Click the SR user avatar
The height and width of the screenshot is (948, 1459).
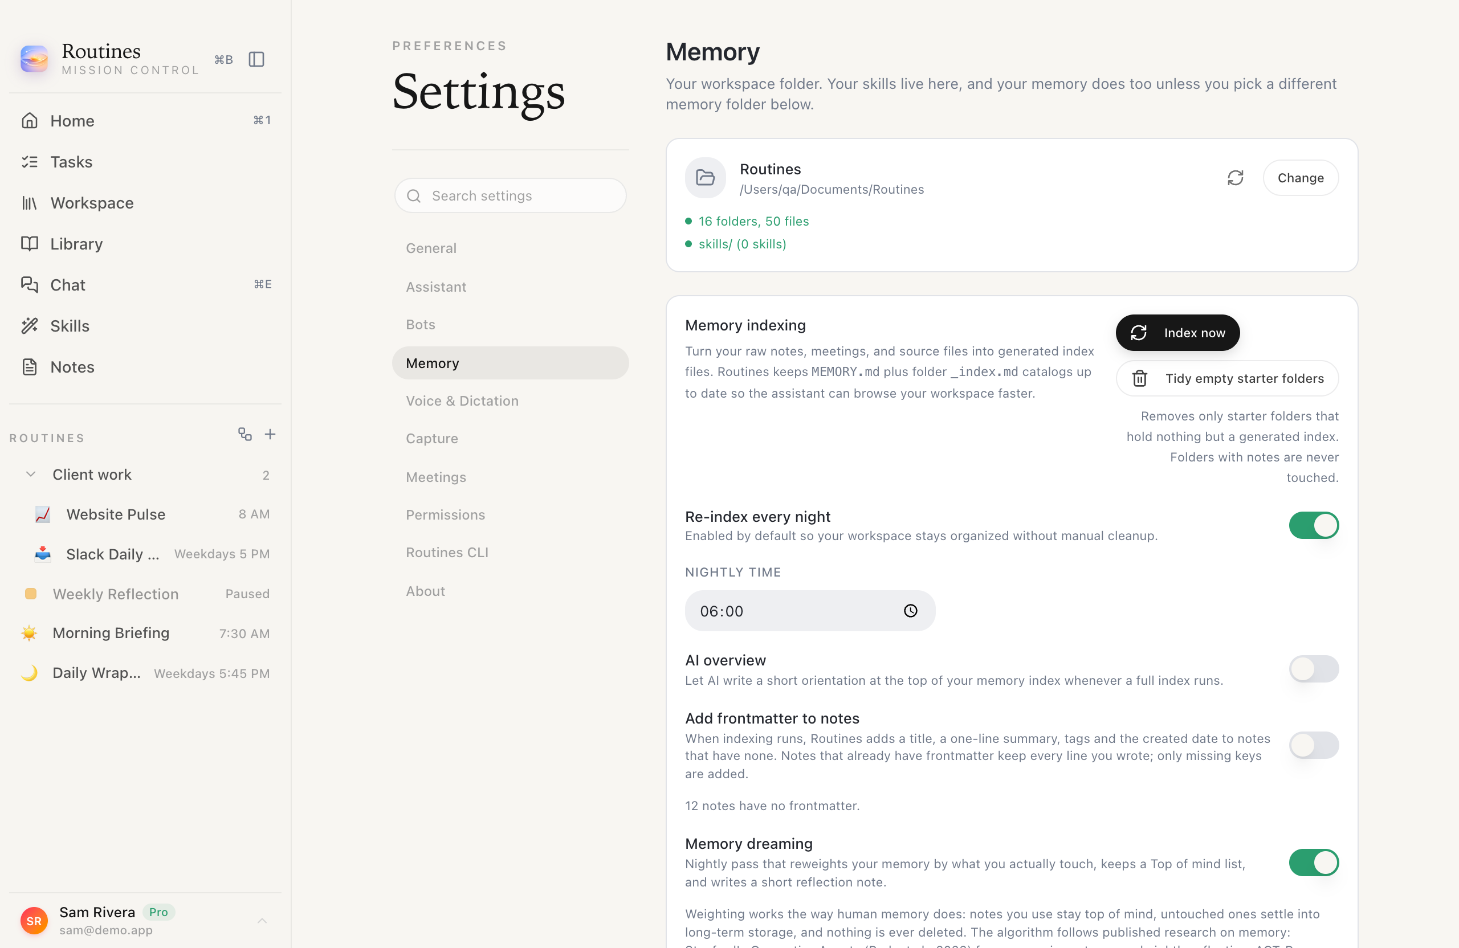click(x=34, y=921)
